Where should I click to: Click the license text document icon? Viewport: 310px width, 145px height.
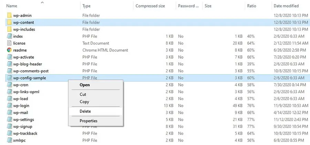click(9, 43)
